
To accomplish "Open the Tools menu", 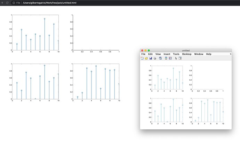I will 176,54.
